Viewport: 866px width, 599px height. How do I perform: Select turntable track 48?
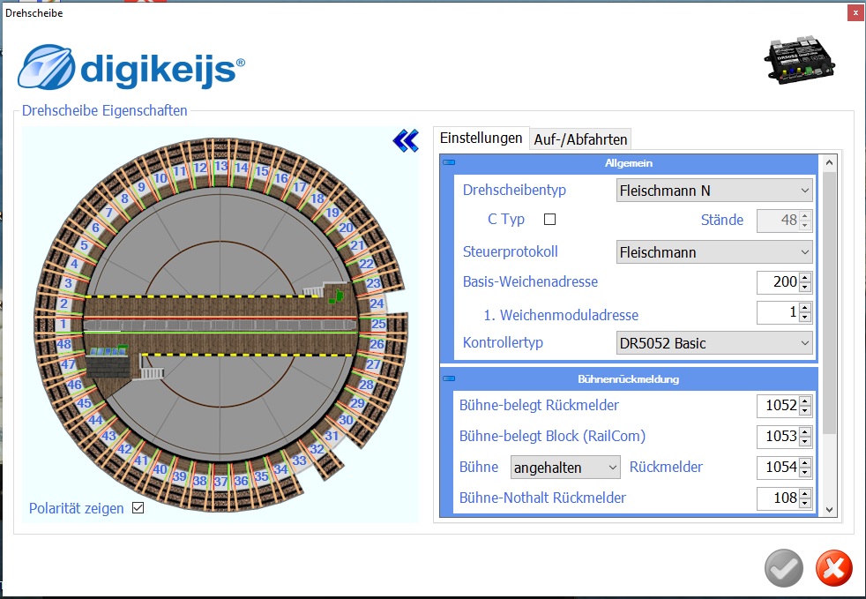(x=64, y=344)
